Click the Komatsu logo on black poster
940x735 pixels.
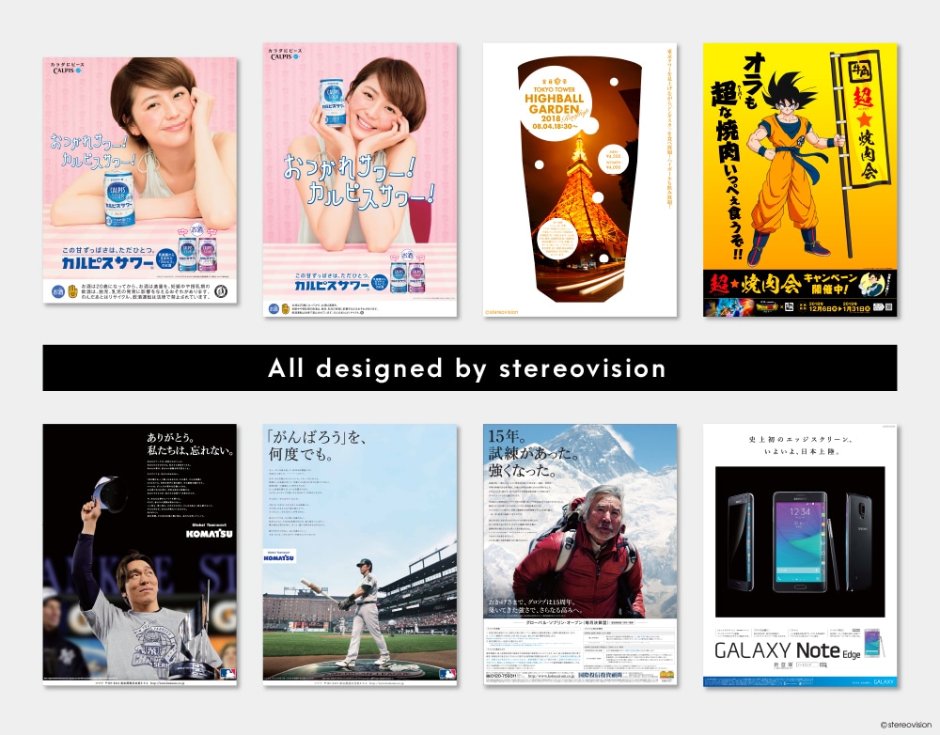coord(209,532)
